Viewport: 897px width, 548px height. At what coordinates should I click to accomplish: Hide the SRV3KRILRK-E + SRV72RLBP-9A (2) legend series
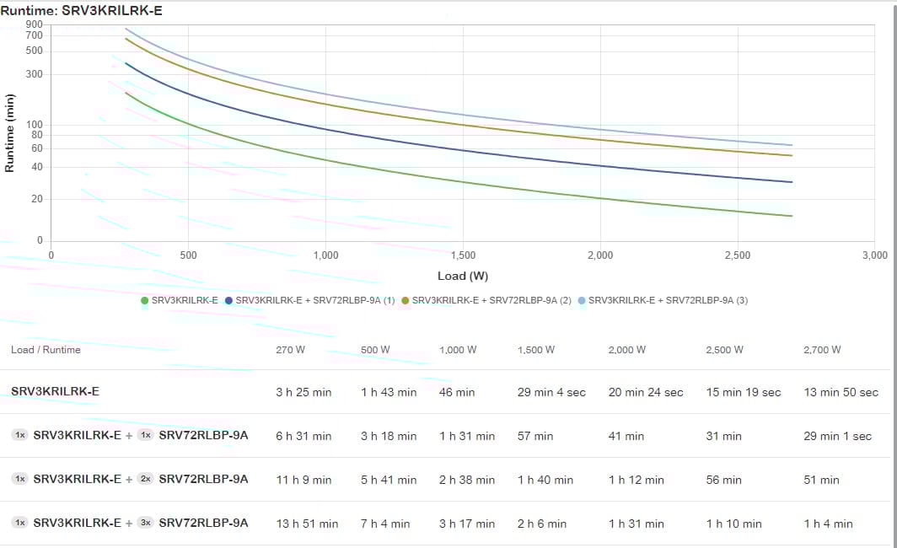pos(491,300)
